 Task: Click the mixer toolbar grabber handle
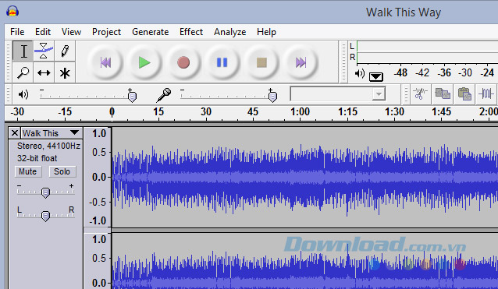click(9, 94)
